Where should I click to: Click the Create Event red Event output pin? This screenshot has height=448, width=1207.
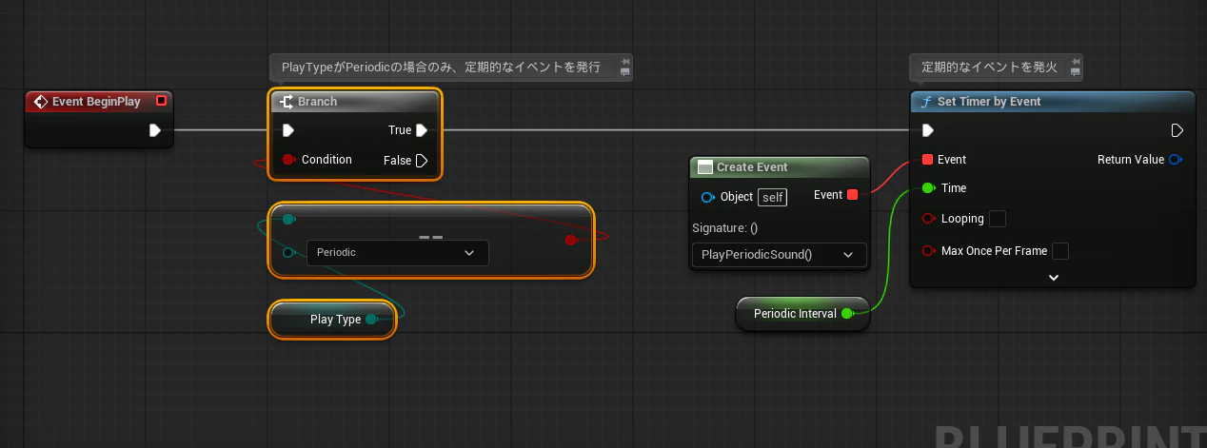tap(853, 195)
